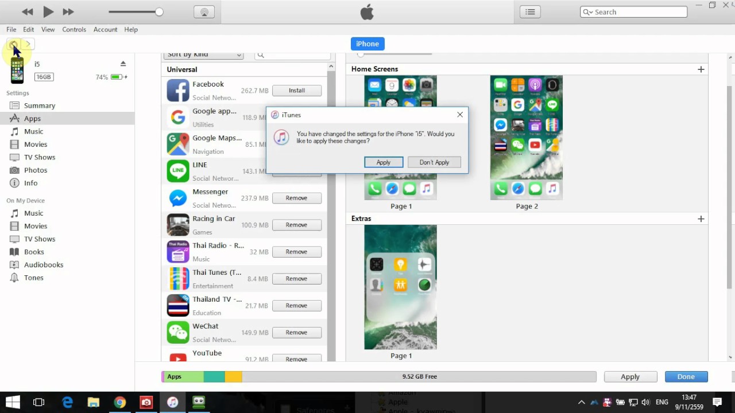This screenshot has width=735, height=413.
Task: Click the bottom Apply button
Action: tap(630, 377)
